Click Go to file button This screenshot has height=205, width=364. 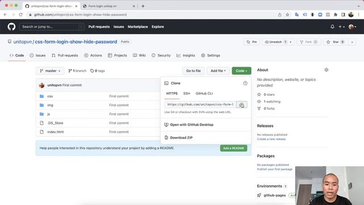click(x=193, y=71)
